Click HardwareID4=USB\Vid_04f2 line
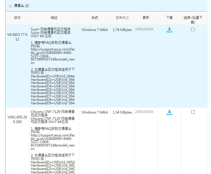This screenshot has height=174, width=211. (53, 172)
